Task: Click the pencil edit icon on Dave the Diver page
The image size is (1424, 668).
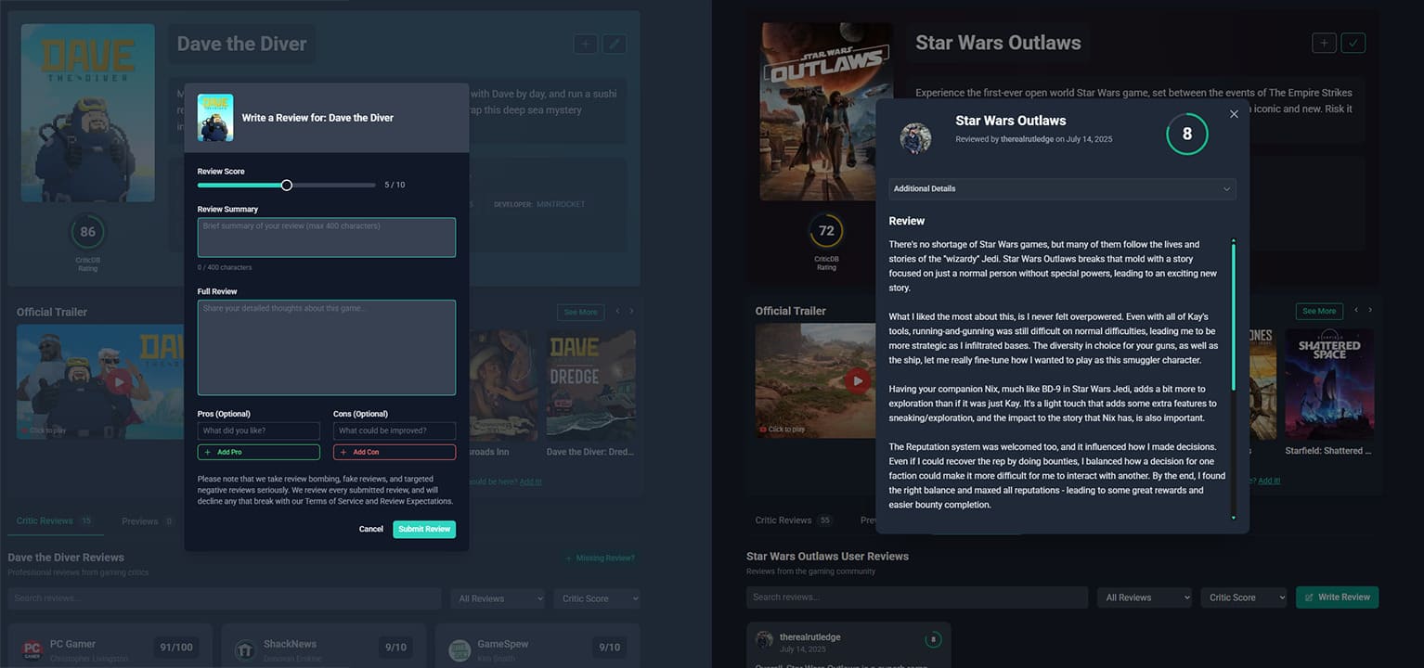Action: 614,44
